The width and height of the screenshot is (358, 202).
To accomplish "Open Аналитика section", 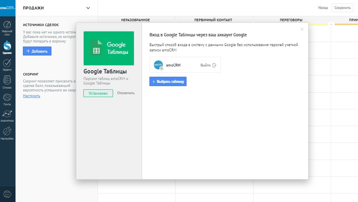I will tap(7, 116).
